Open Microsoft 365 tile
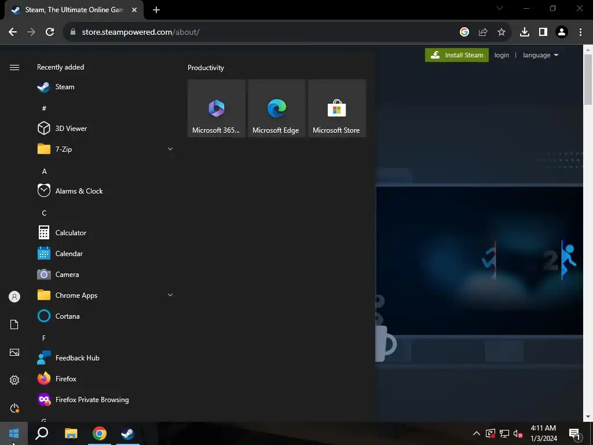 217,108
